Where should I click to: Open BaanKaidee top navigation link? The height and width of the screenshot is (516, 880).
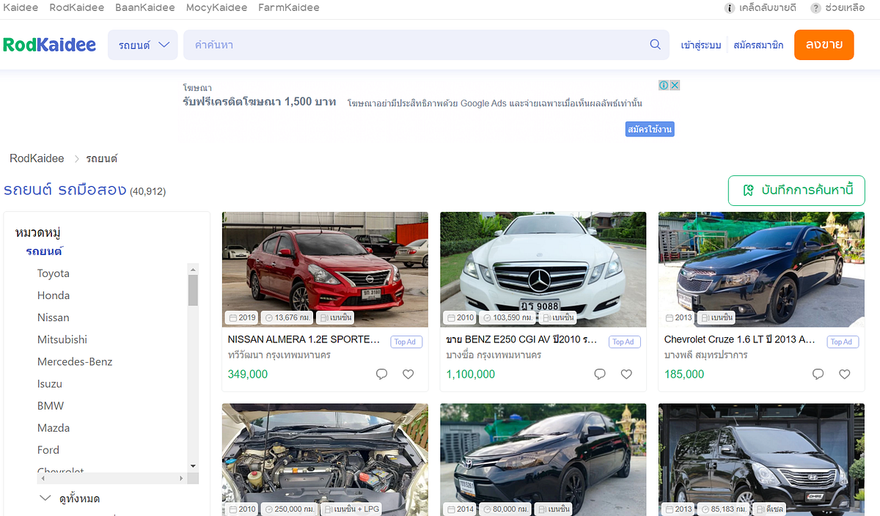point(145,8)
